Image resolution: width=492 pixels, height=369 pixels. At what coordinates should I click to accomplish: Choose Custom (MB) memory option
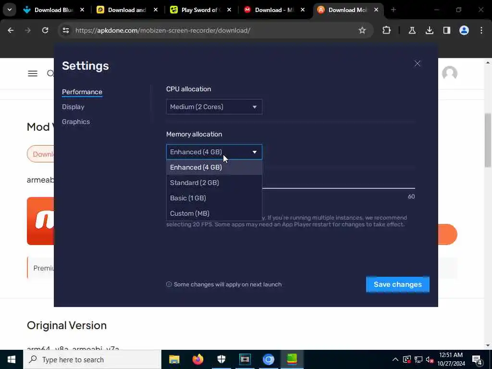pos(214,213)
